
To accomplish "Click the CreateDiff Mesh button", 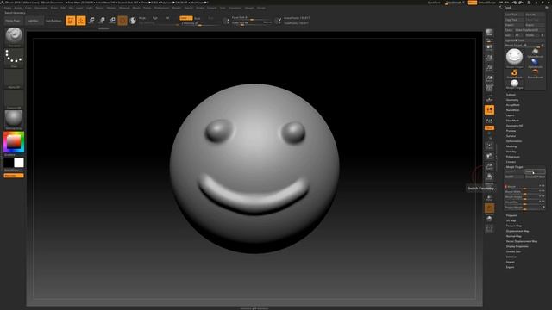I will click(x=535, y=177).
